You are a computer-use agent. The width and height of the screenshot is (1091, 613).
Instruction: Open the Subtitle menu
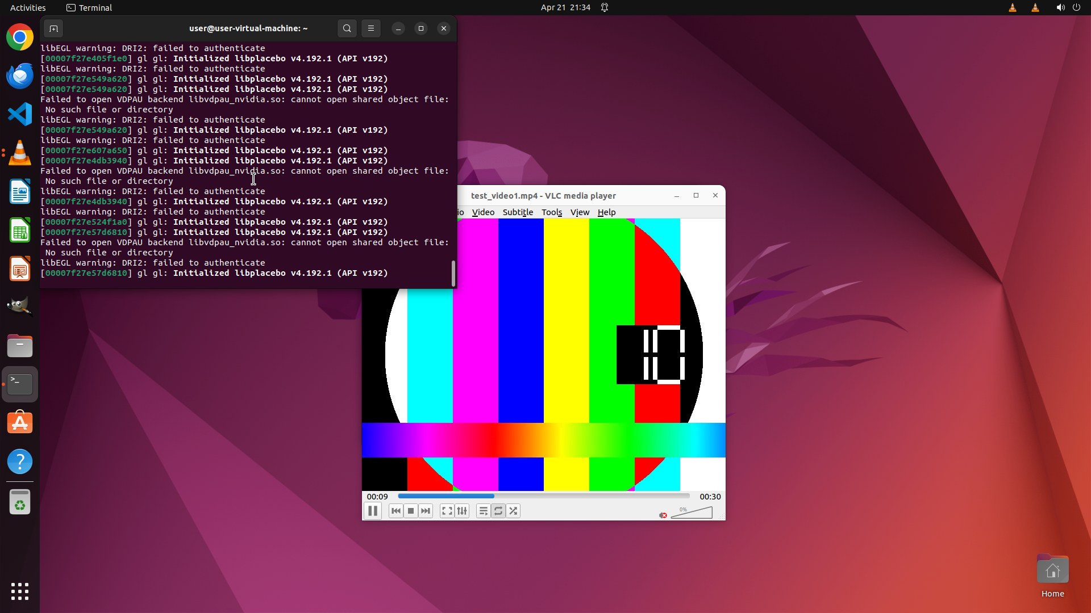518,212
